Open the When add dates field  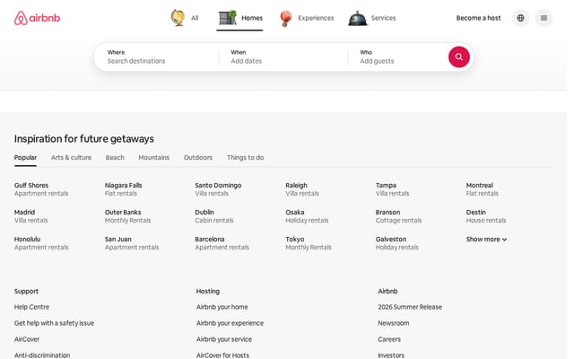click(283, 57)
